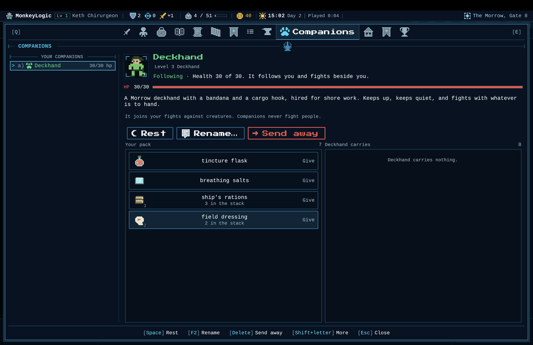Screen dimensions: 533x345
Task: Click the sun clock 15:02 indicator
Action: (x=272, y=16)
